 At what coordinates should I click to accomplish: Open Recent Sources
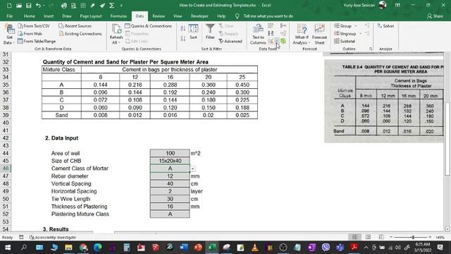(75, 26)
